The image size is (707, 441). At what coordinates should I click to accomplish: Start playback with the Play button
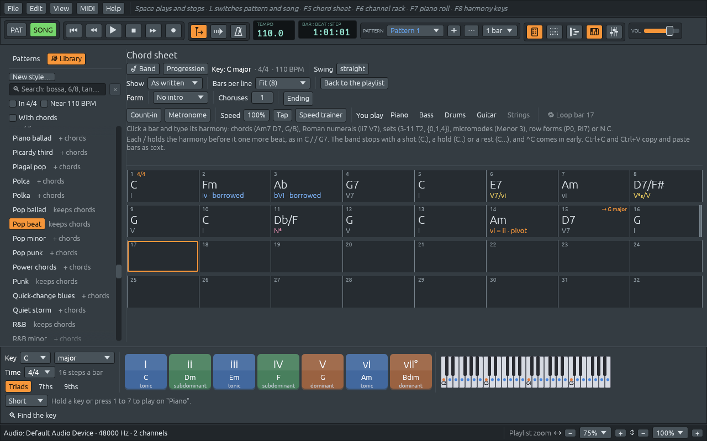pyautogui.click(x=113, y=30)
